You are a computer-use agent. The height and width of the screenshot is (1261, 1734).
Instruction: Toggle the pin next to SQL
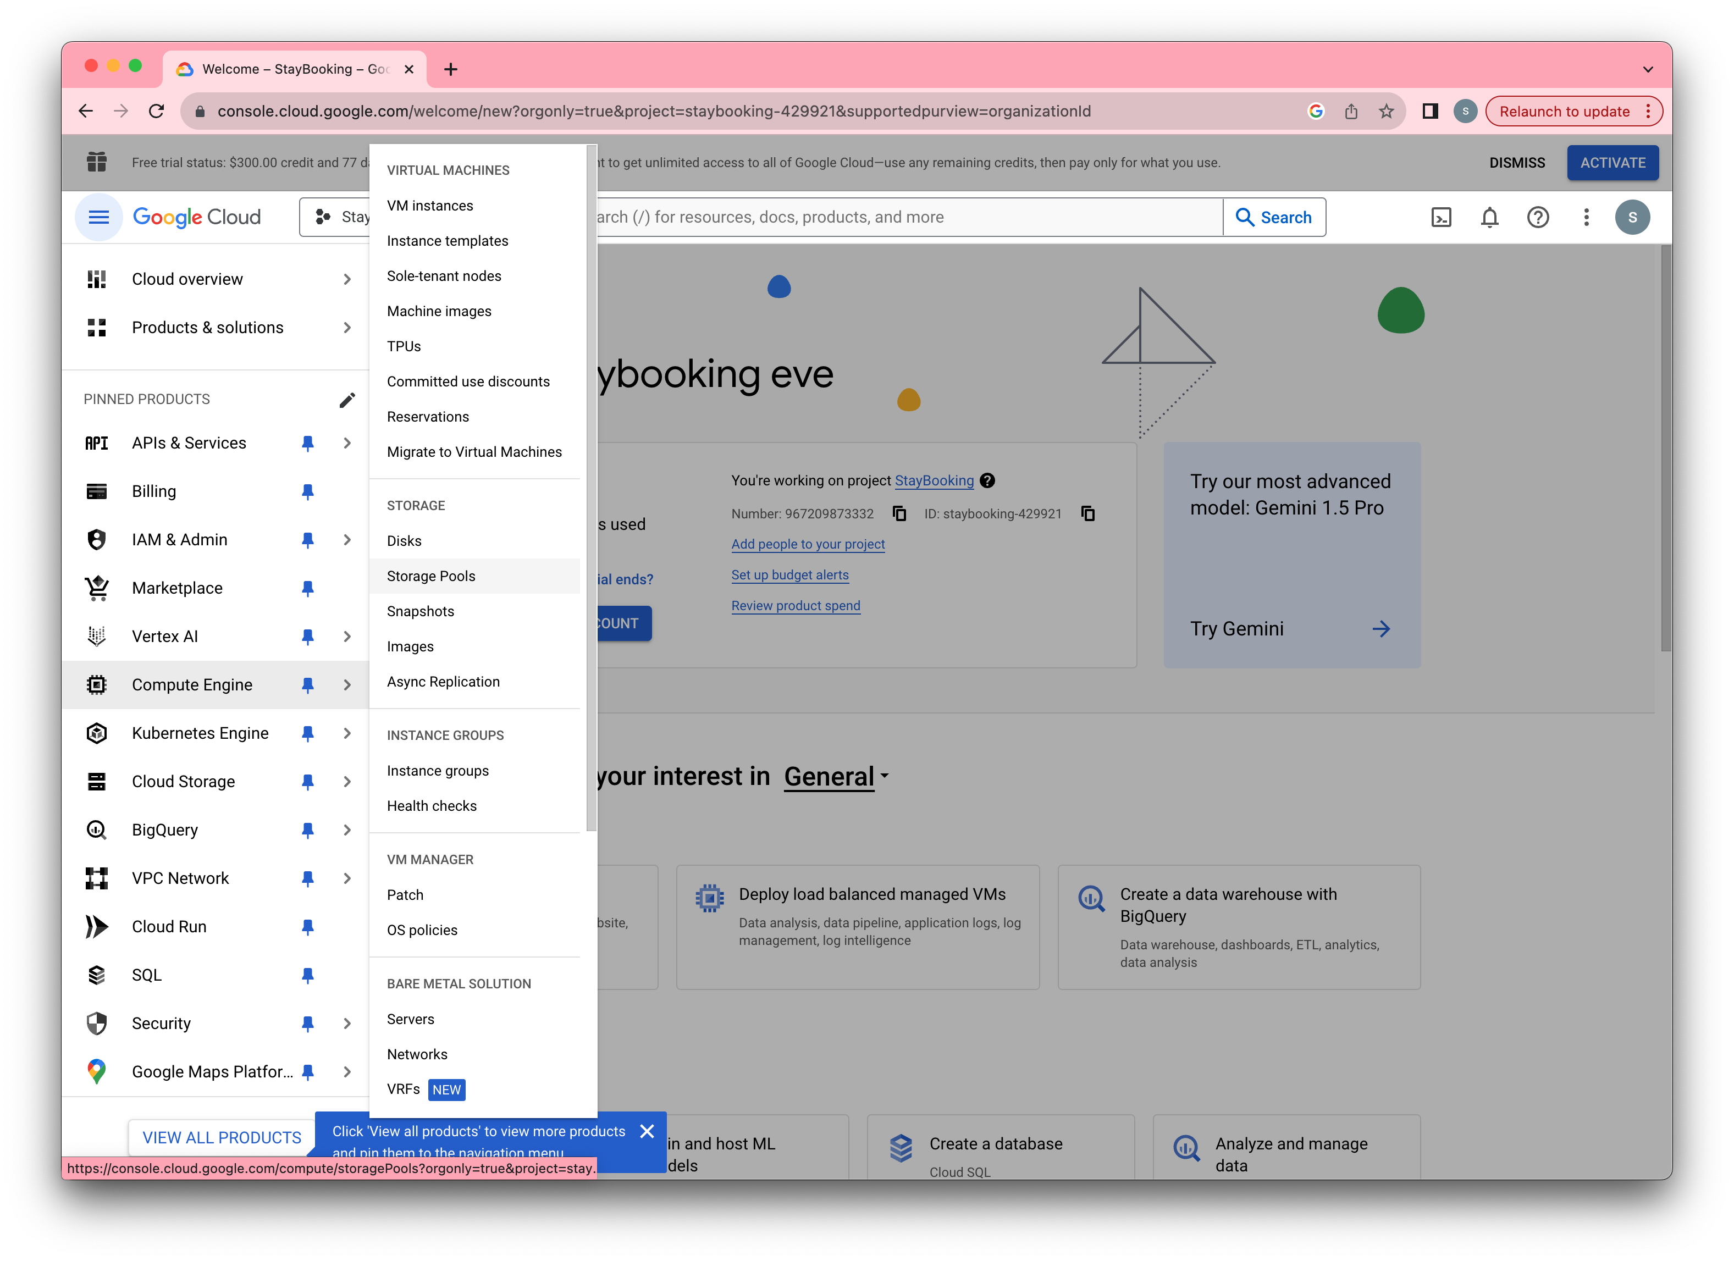(307, 975)
